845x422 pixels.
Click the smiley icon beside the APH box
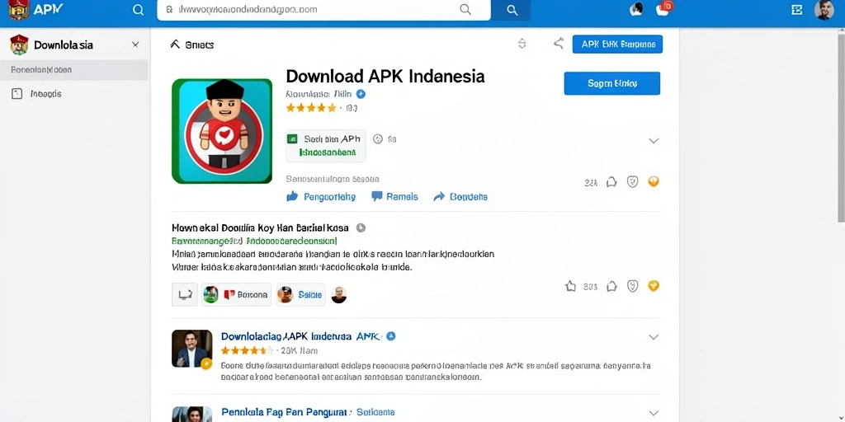pyautogui.click(x=378, y=138)
